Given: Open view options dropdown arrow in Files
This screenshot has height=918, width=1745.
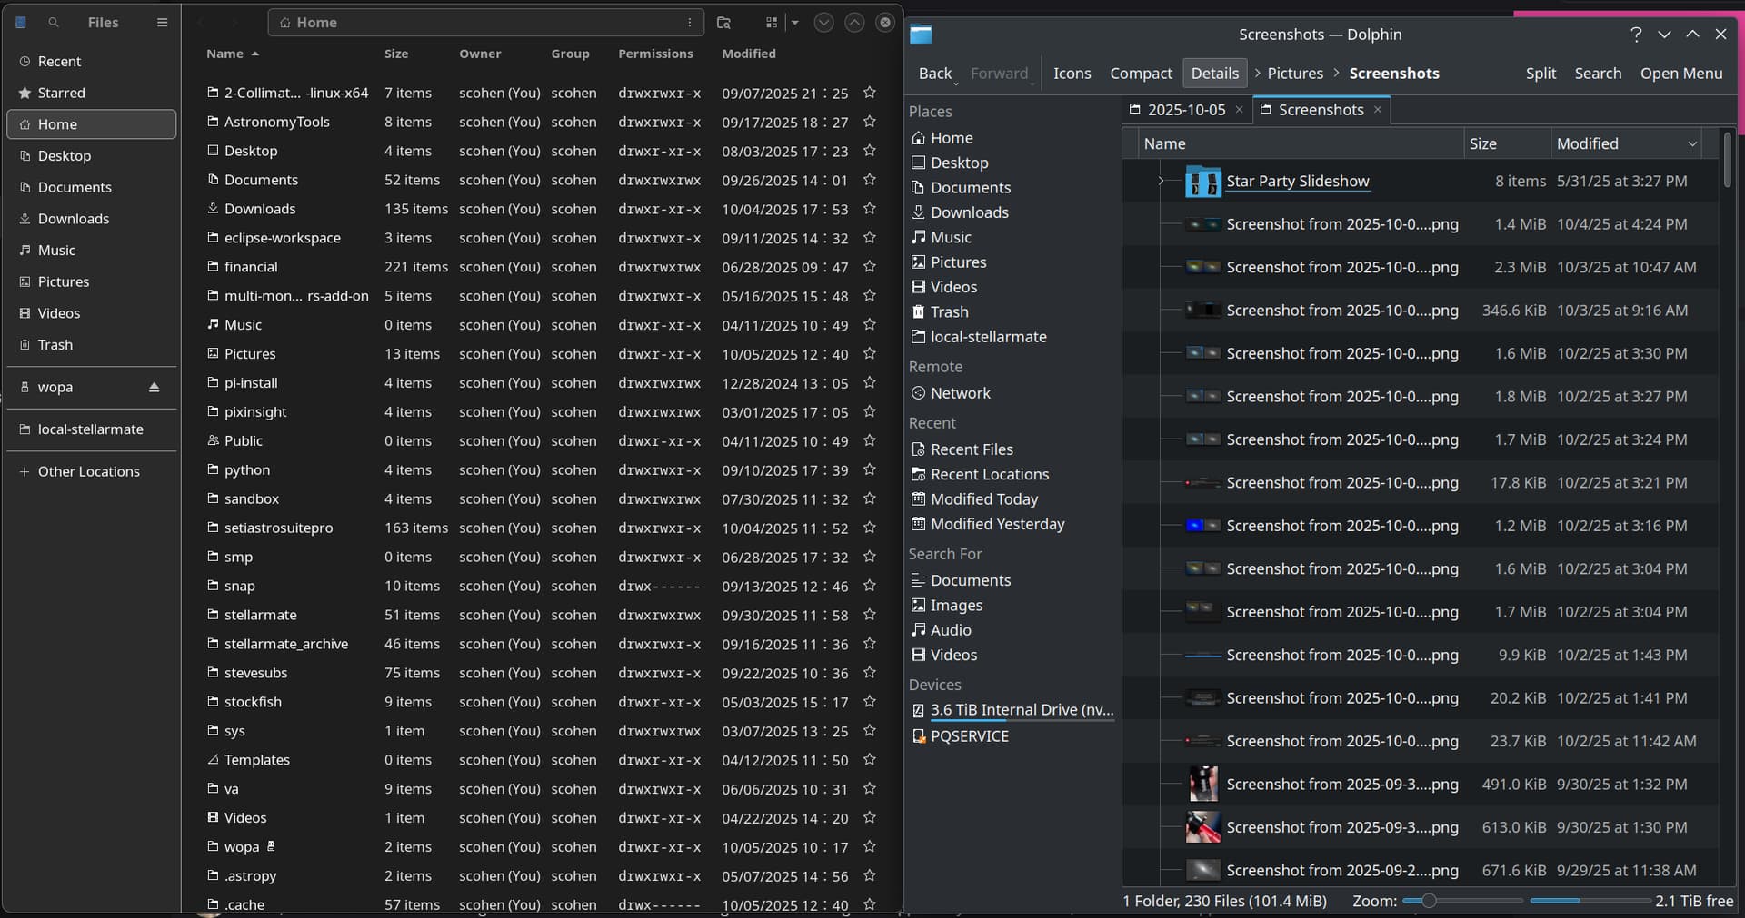Looking at the screenshot, I should 795,23.
